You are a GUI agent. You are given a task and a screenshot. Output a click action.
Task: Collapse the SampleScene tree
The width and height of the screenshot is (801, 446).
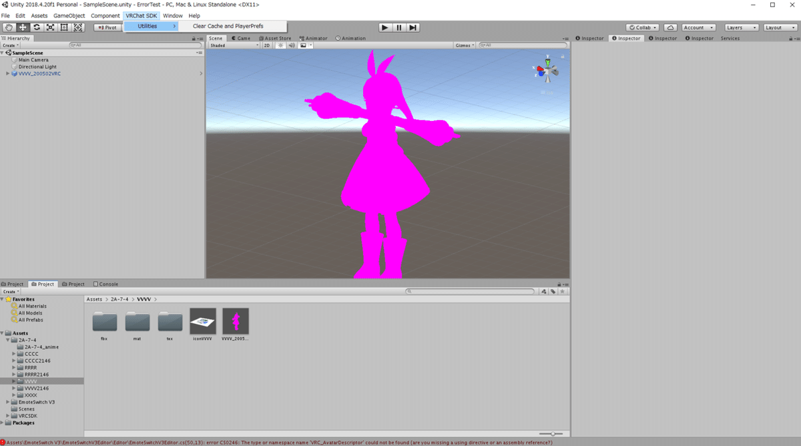[x=3, y=53]
